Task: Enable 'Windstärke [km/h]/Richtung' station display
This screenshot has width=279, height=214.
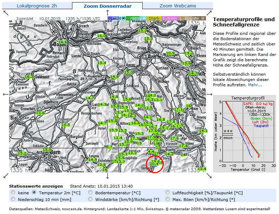Action: click(x=91, y=199)
